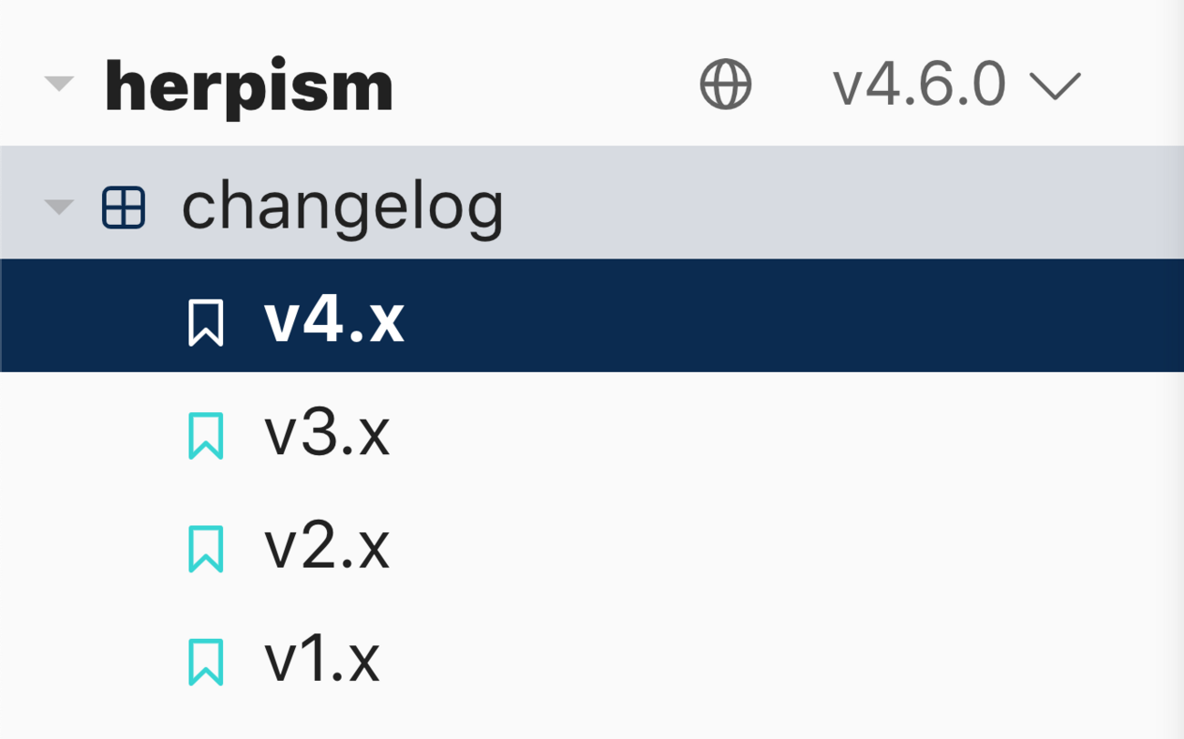
Task: Click the herpism project title
Action: [x=249, y=86]
